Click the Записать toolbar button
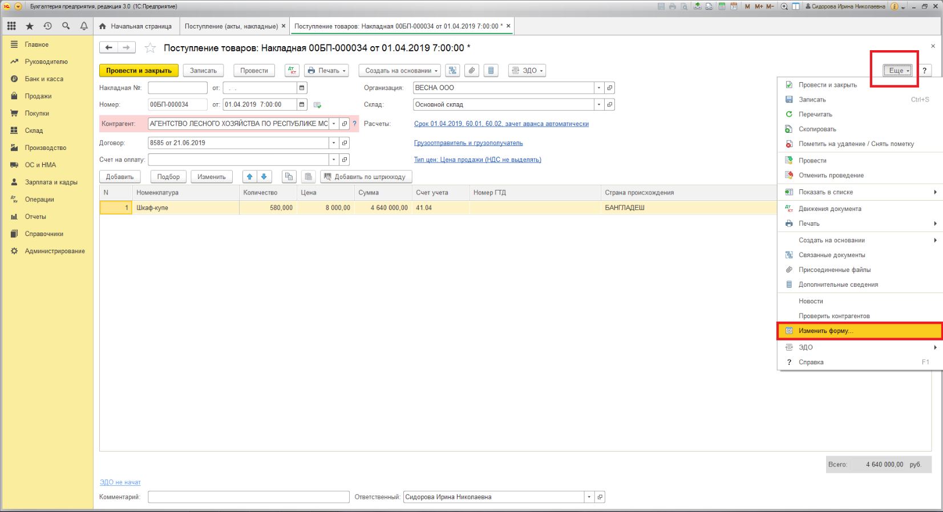The height and width of the screenshot is (512, 943). pyautogui.click(x=203, y=71)
